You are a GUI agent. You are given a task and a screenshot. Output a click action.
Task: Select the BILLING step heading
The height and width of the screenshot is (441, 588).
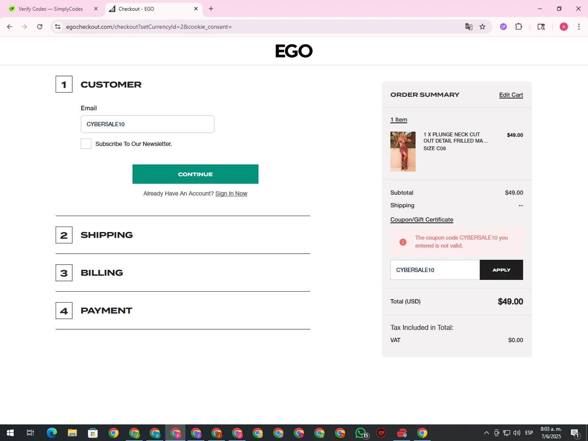tap(102, 273)
